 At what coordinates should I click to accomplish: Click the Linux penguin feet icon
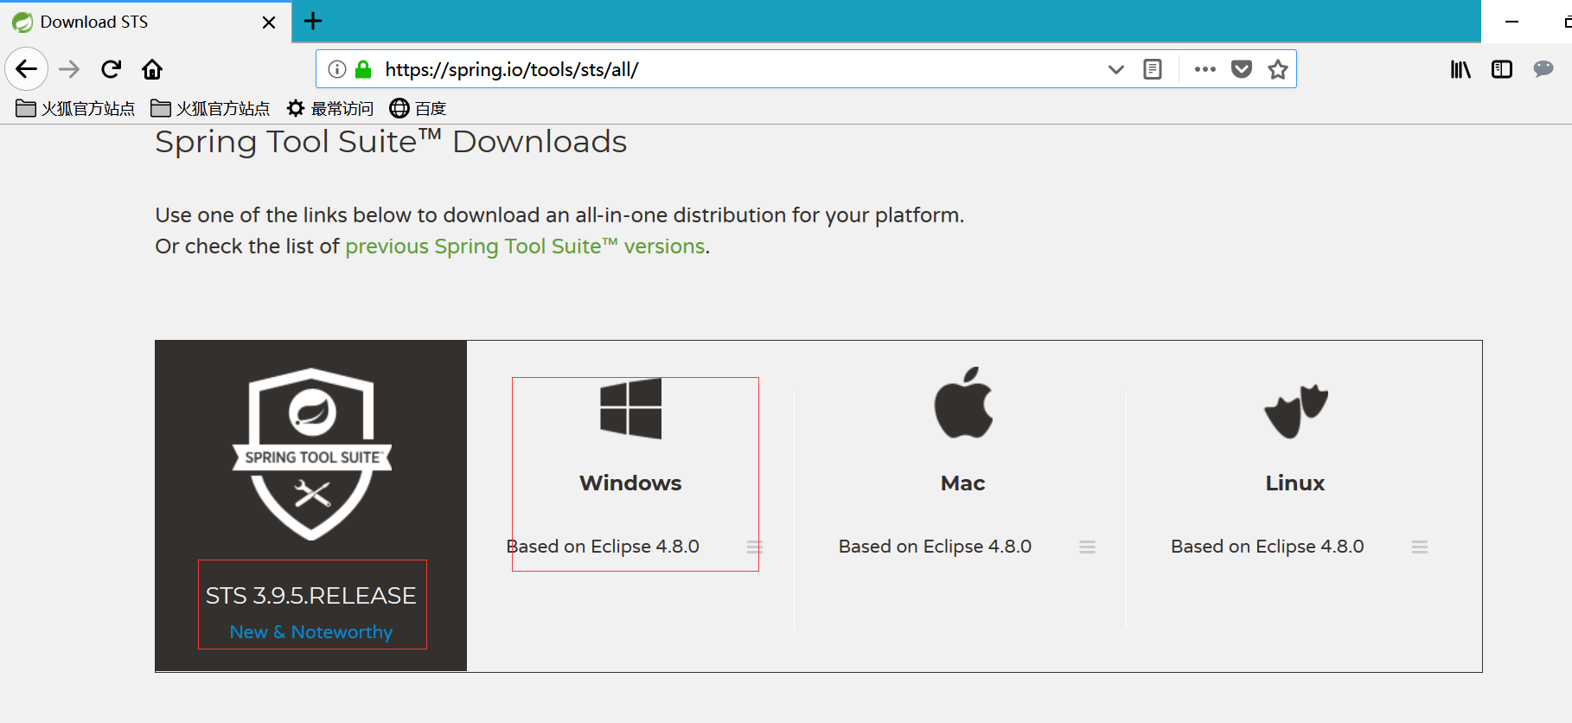[1295, 411]
